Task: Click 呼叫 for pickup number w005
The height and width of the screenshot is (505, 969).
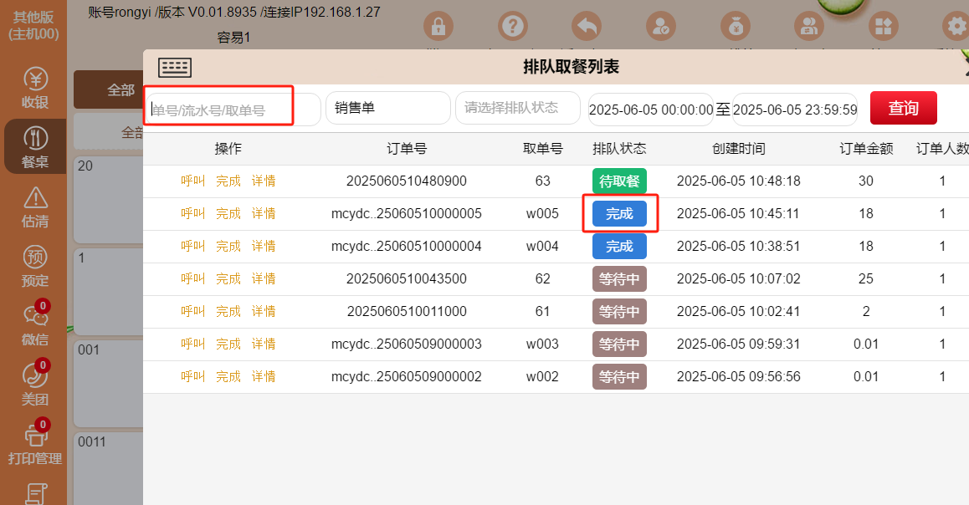Action: 192,213
